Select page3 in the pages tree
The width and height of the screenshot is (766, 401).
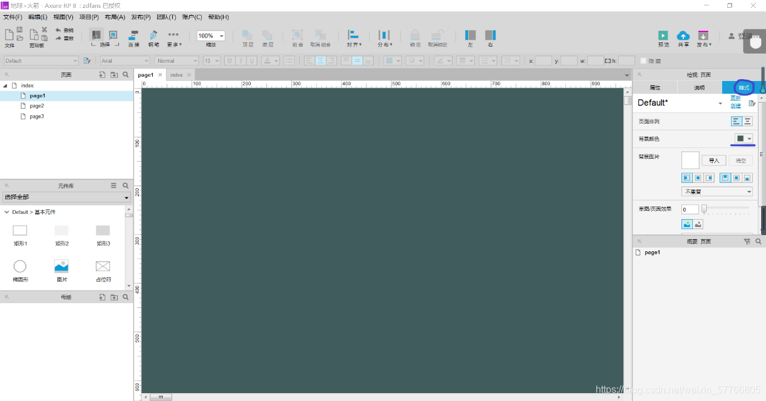[x=37, y=116]
